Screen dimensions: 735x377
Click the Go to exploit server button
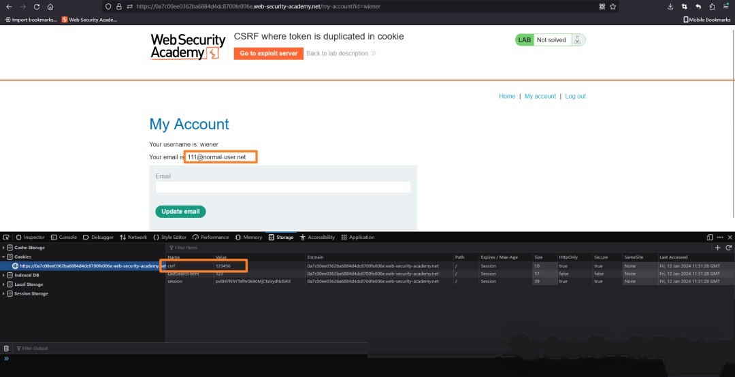pyautogui.click(x=269, y=54)
